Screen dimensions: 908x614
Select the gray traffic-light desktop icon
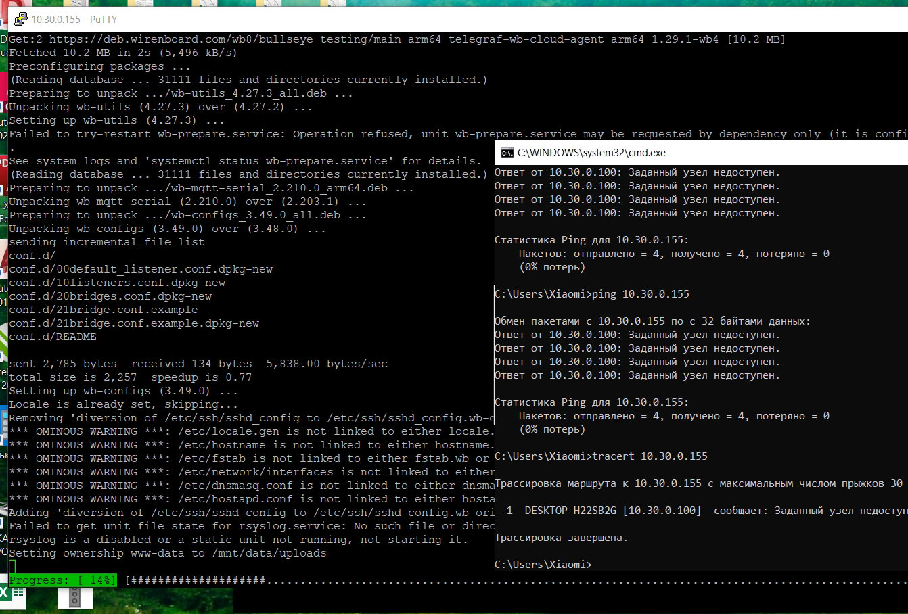(74, 596)
